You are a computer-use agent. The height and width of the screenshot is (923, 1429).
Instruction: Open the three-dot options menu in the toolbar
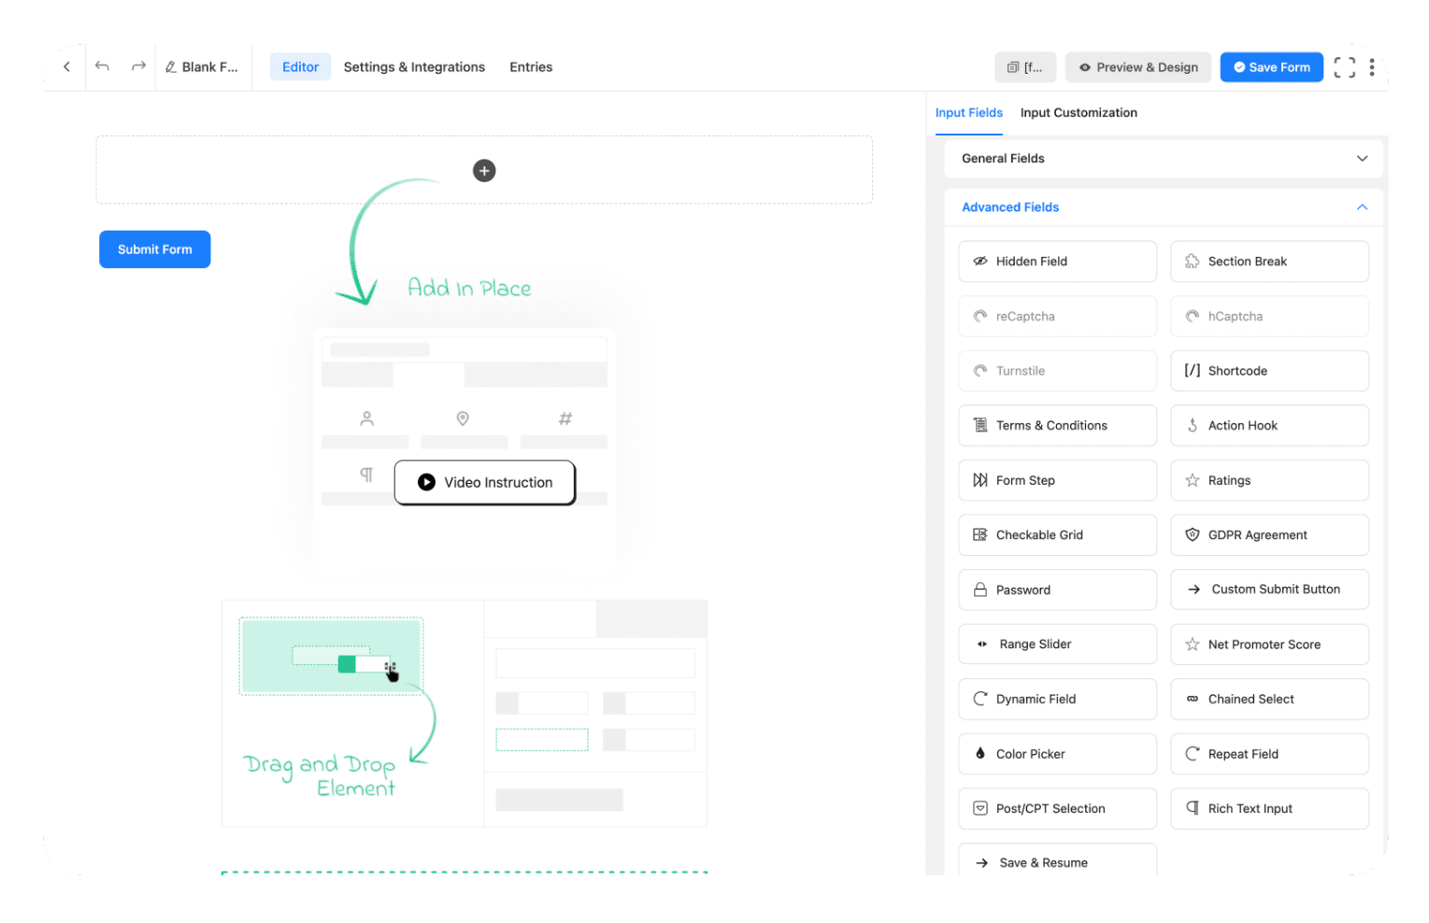click(1372, 66)
